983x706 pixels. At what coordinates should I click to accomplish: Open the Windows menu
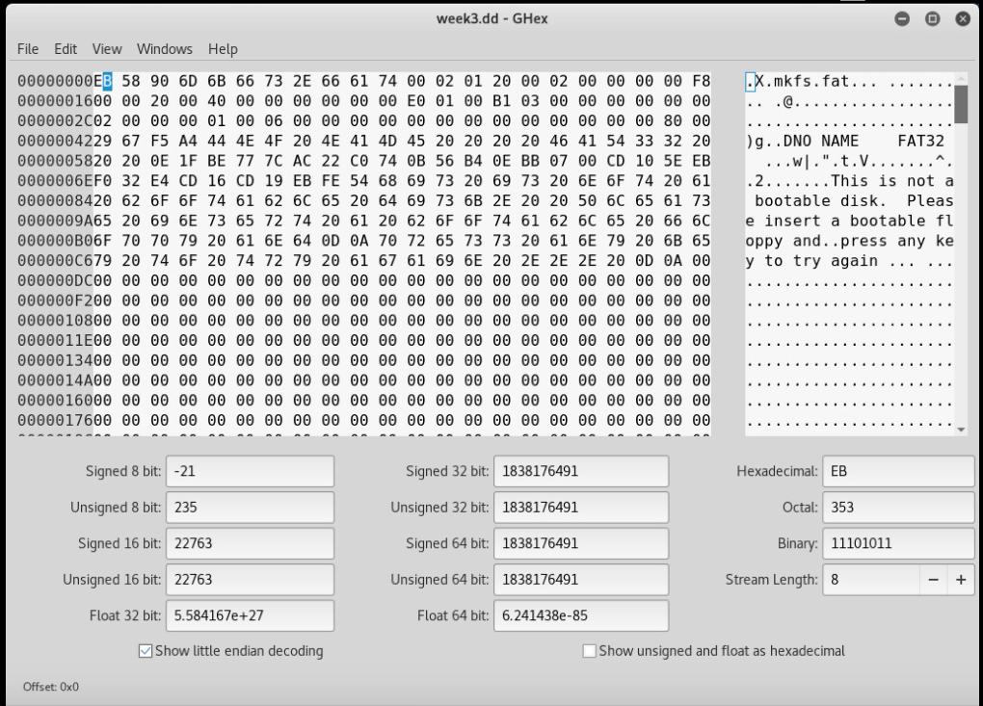tap(164, 48)
